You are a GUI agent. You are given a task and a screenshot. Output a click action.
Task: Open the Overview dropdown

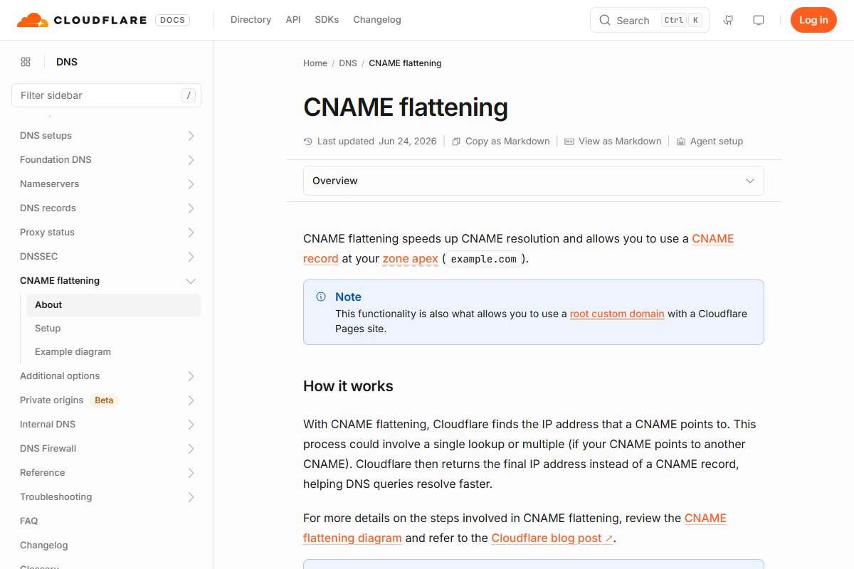[534, 181]
